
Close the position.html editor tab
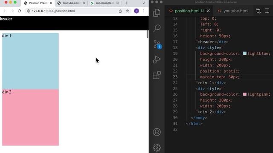tap(208, 11)
